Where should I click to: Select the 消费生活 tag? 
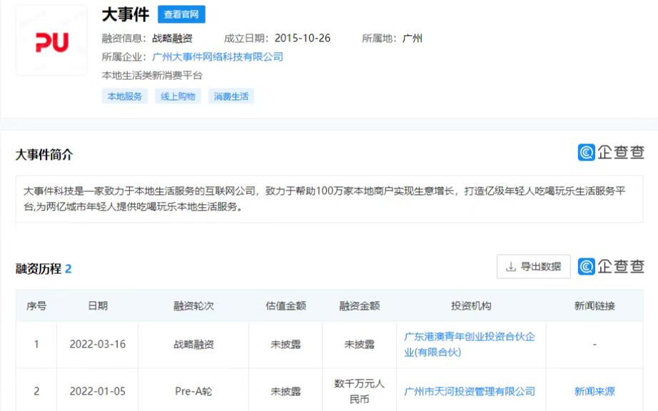tap(231, 96)
